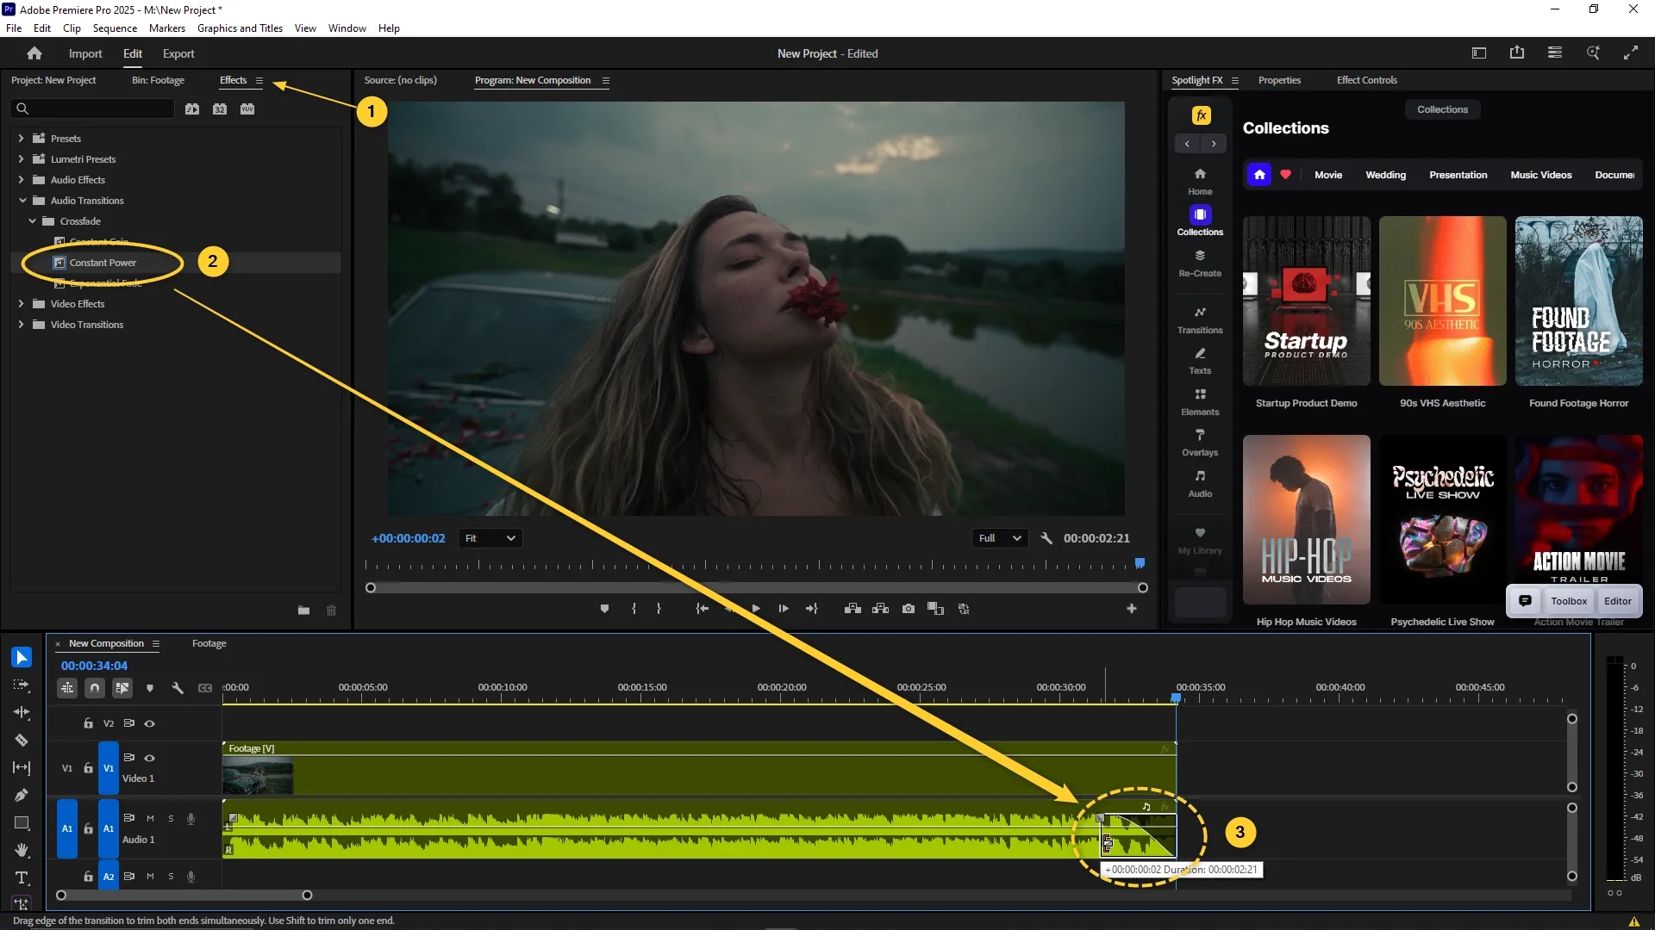Collapse the Audio Transitions folder

tap(22, 201)
